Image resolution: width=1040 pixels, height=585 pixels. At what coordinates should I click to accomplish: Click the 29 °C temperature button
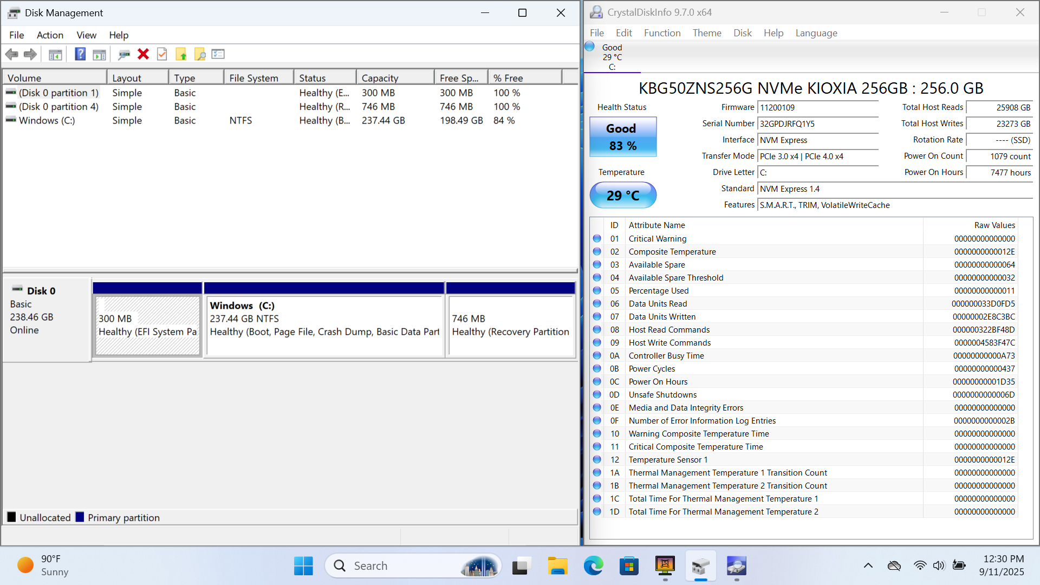point(622,196)
